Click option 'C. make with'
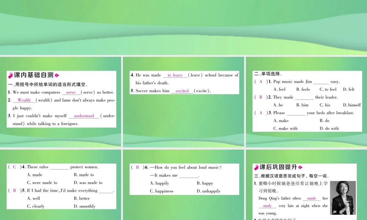Screen dimensions: 367x220 pyautogui.click(x=286, y=128)
